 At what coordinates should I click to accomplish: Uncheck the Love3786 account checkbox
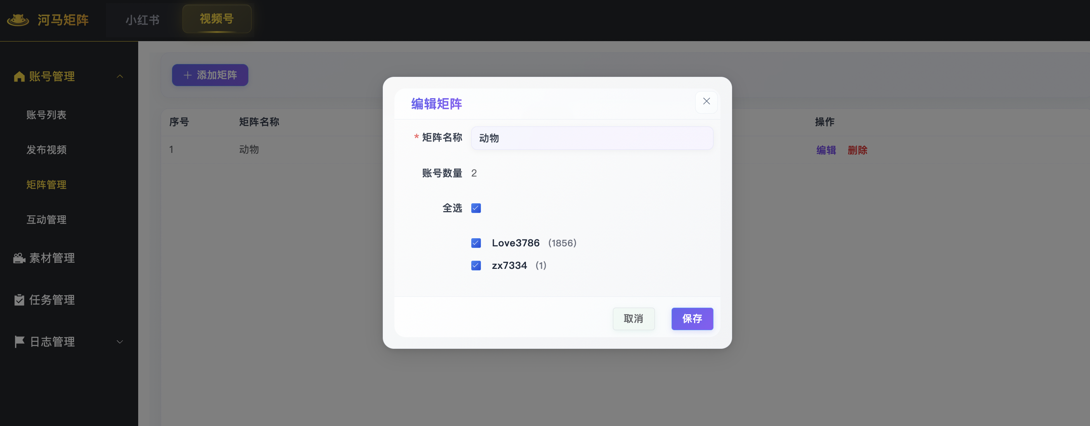tap(476, 243)
